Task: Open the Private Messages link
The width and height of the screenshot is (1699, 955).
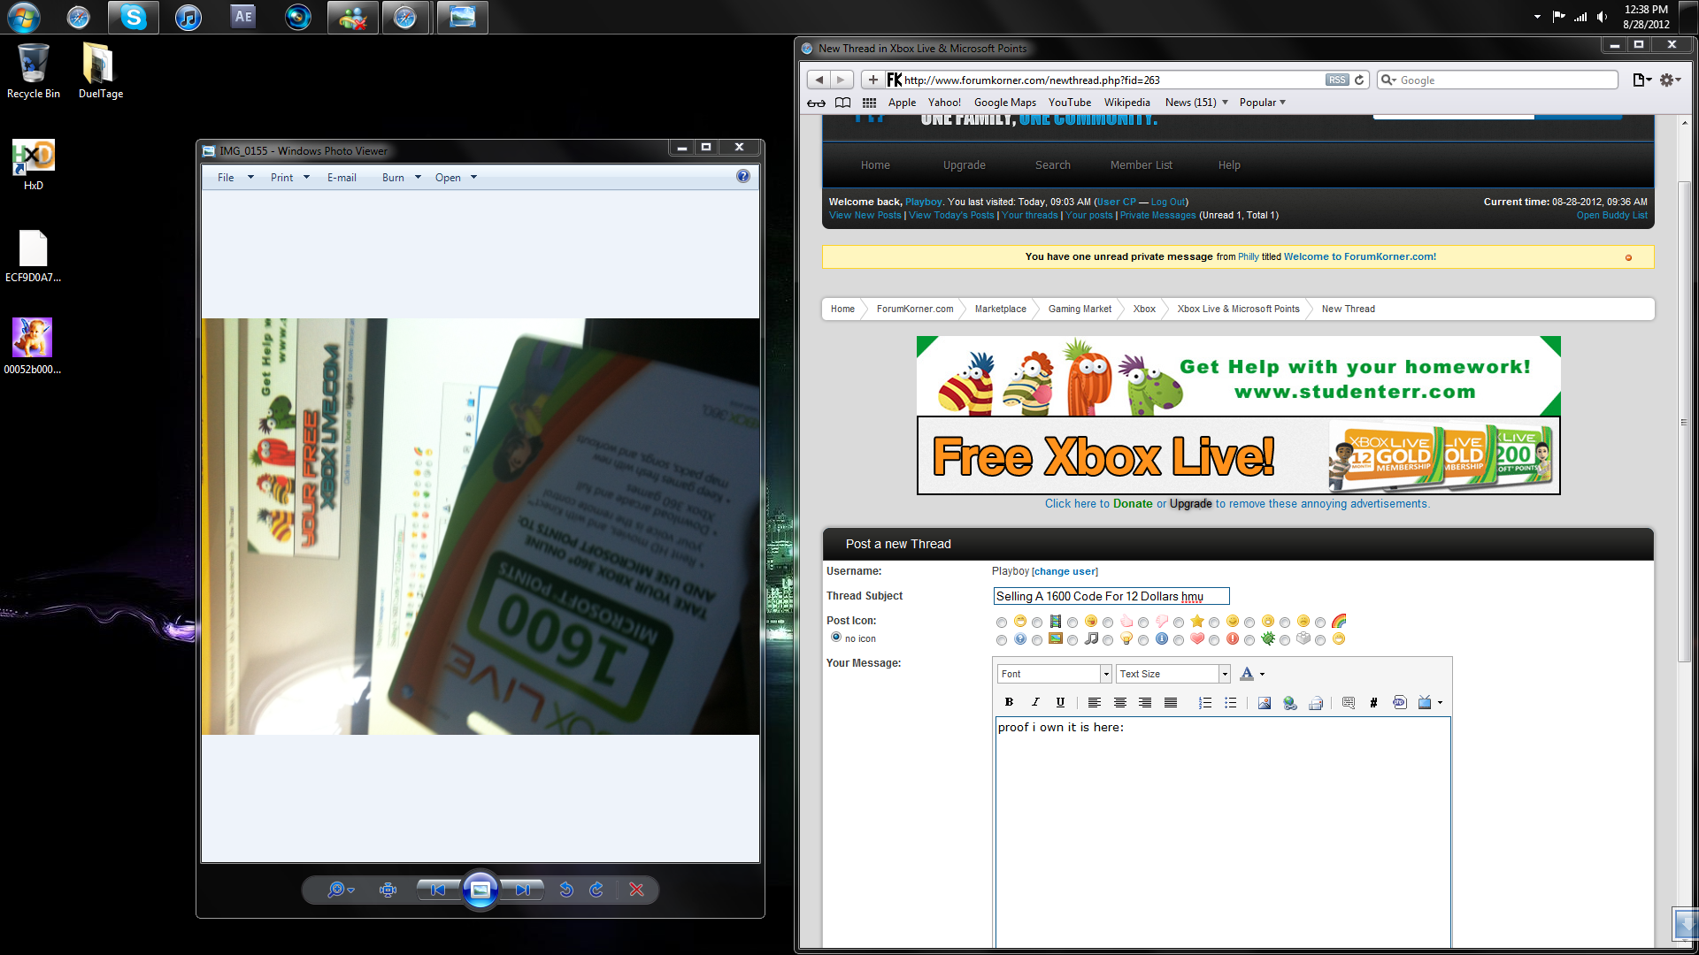Action: (x=1157, y=215)
